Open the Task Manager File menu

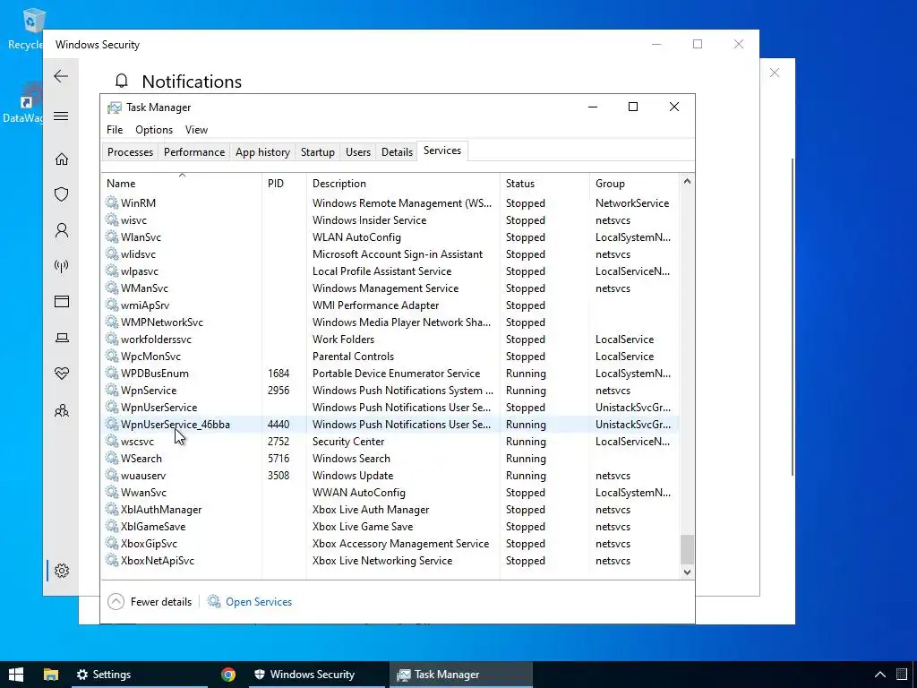115,130
